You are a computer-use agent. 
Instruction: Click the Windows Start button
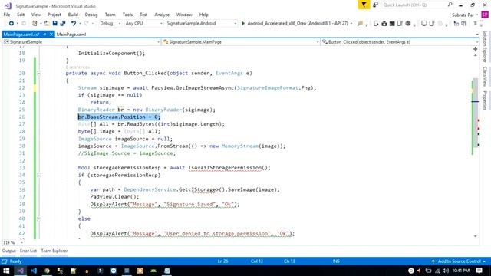[x=6, y=271]
